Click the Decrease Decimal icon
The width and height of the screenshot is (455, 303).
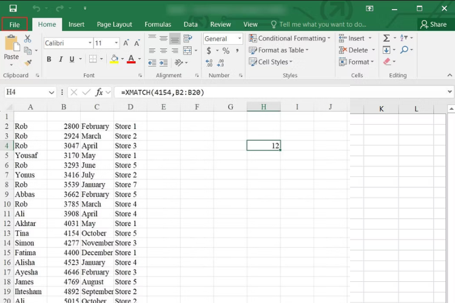pyautogui.click(x=221, y=62)
